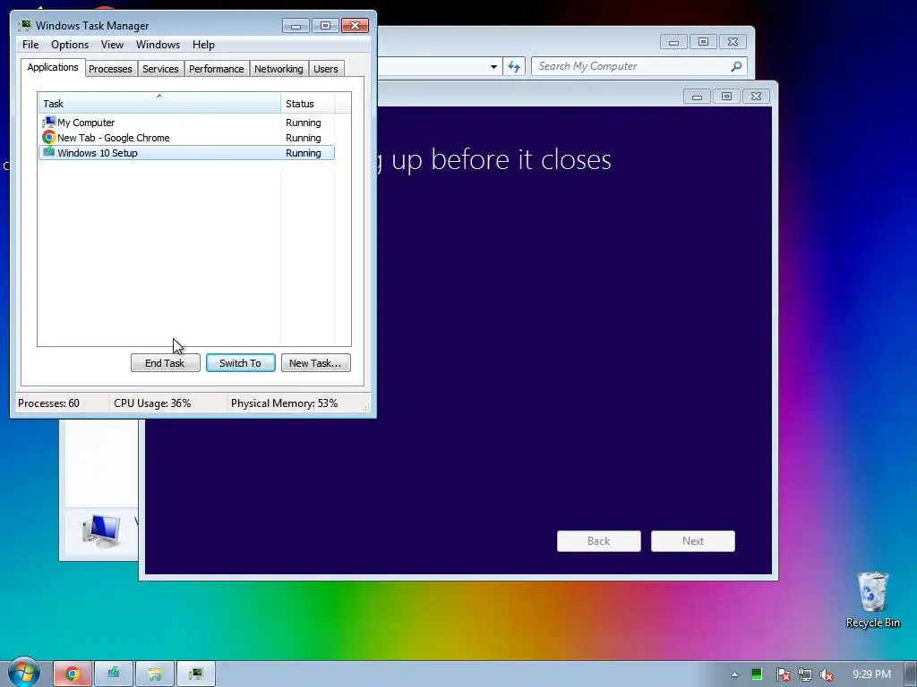Switch to the Services tab

pyautogui.click(x=160, y=69)
